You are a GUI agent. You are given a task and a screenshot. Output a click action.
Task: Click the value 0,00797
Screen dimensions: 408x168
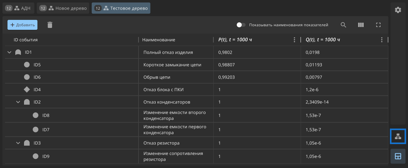pyautogui.click(x=314, y=77)
